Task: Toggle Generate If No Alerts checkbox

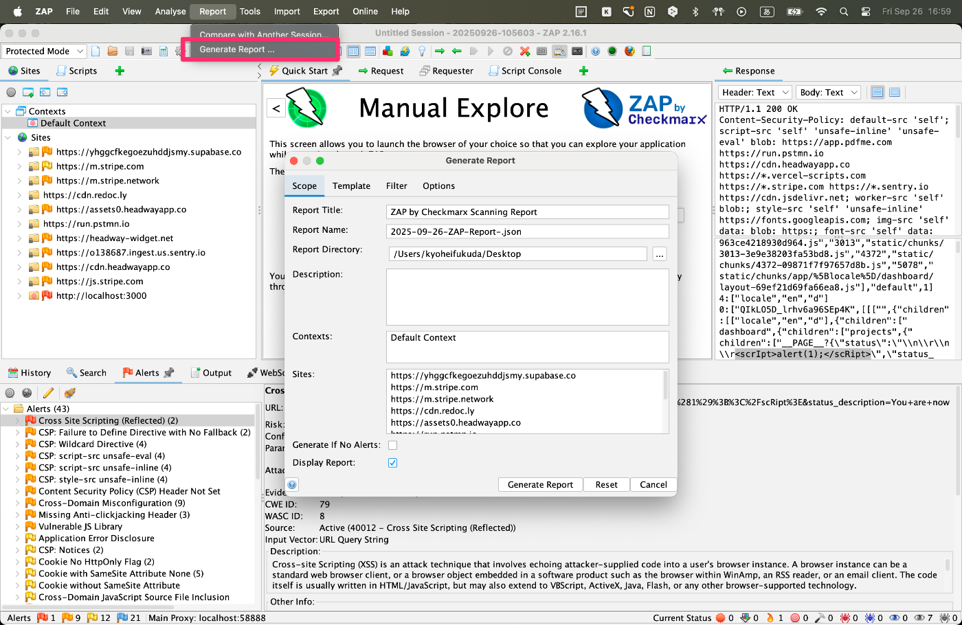Action: tap(392, 445)
